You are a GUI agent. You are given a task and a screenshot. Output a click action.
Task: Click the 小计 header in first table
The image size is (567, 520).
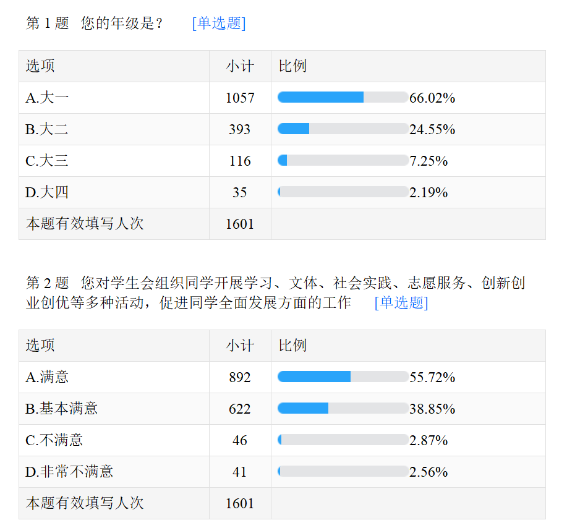(240, 66)
